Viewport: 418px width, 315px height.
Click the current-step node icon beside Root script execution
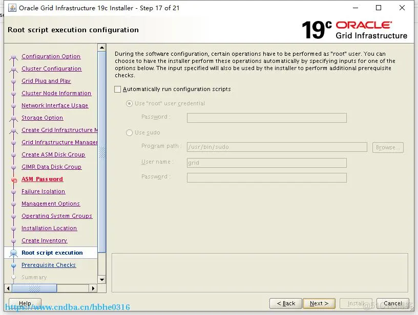coord(14,253)
